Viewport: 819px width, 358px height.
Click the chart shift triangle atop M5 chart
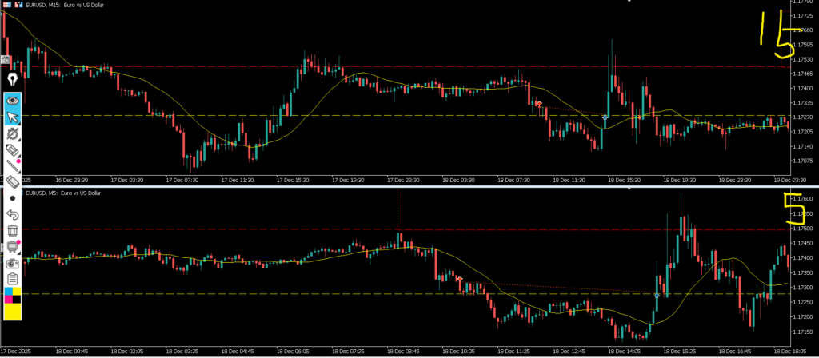click(629, 188)
